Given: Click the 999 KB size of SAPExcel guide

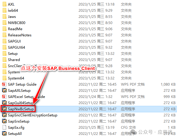Looking at the screenshot, I should tap(169, 96).
